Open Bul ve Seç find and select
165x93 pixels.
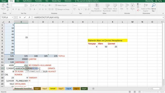(x=154, y=7)
